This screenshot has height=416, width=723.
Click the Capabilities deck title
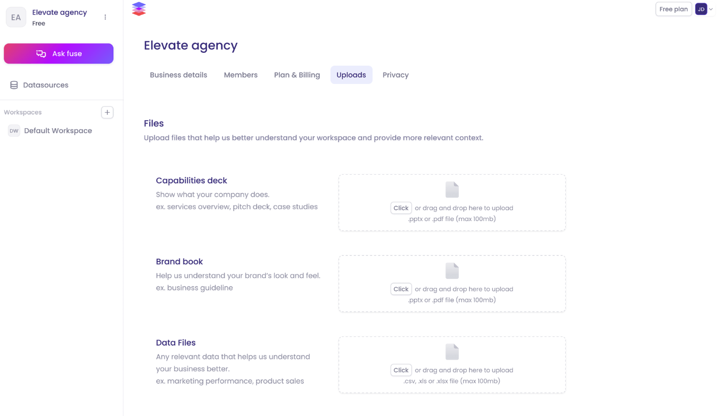tap(191, 180)
